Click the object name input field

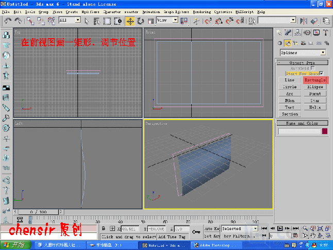coord(299,131)
